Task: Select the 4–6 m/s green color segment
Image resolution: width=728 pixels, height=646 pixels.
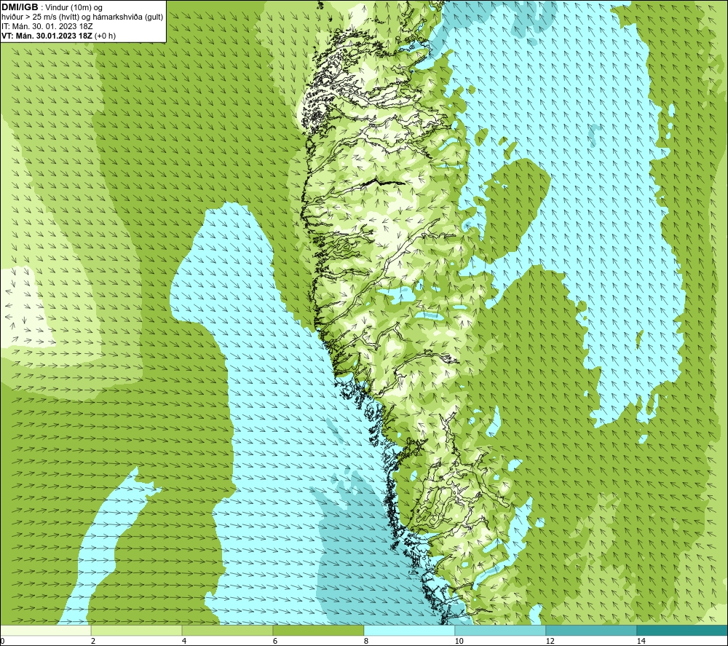Action: point(227,630)
